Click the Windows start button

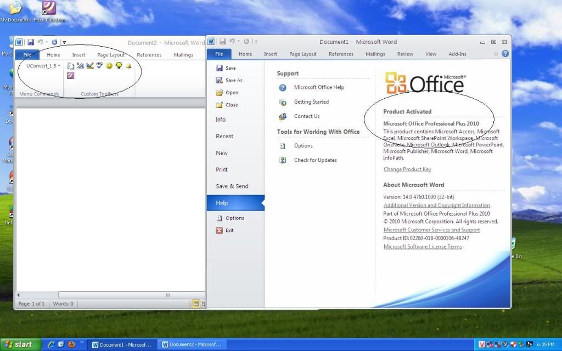(21, 344)
